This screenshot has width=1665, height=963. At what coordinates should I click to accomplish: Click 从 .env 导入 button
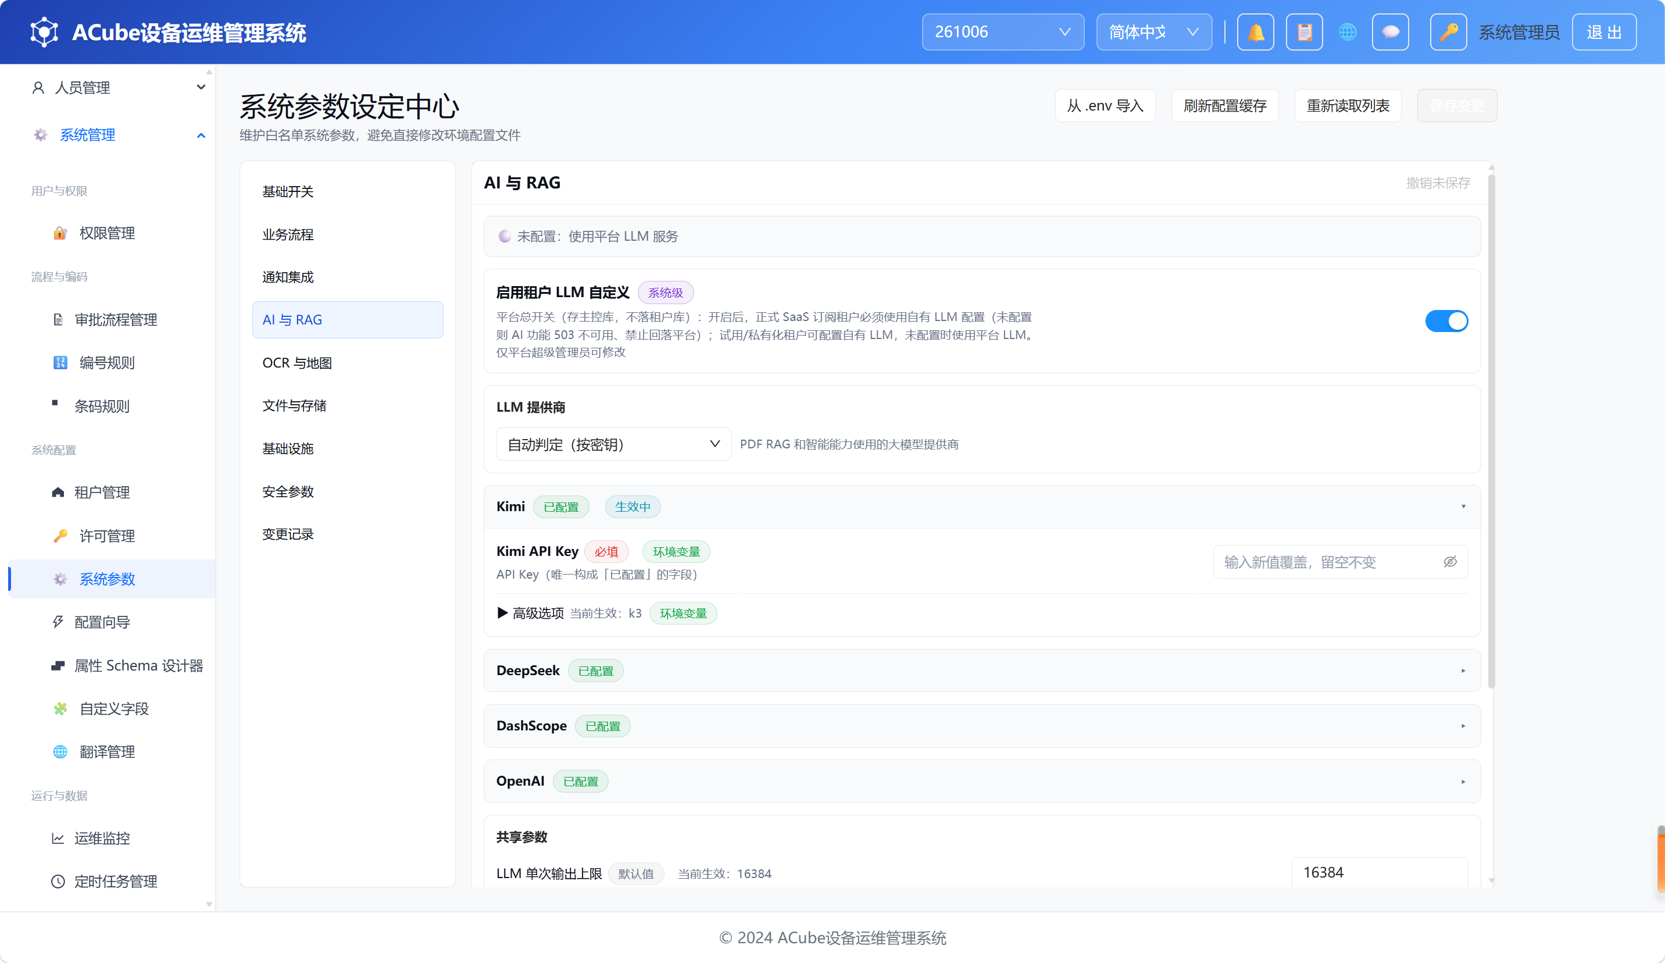1105,106
